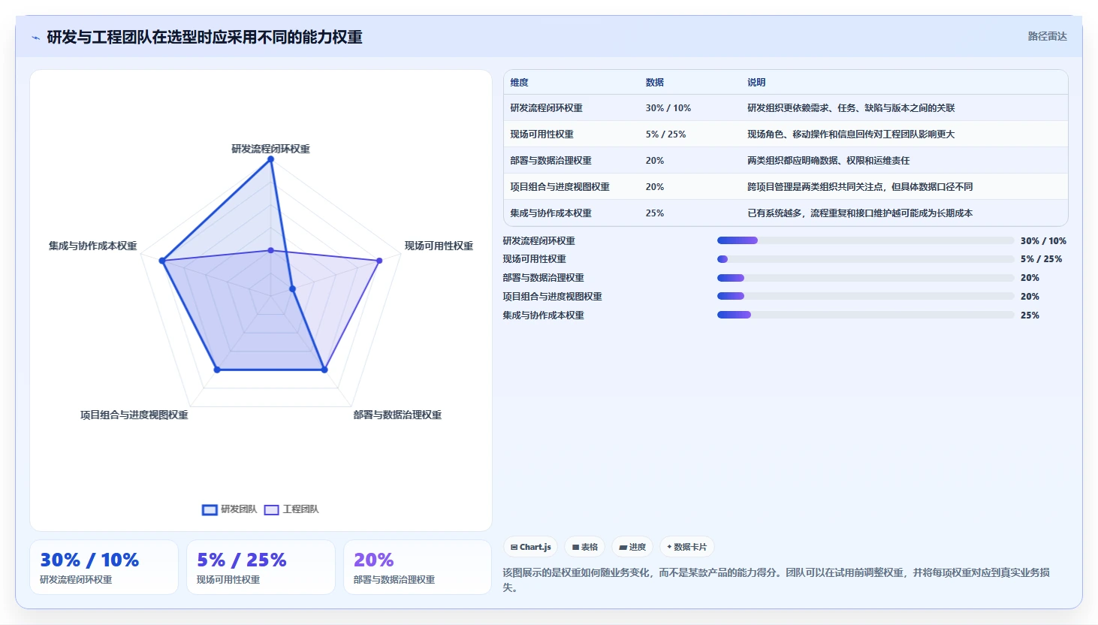1098x625 pixels.
Task: Select table cell 集成与协作成本权重
Action: click(x=551, y=213)
